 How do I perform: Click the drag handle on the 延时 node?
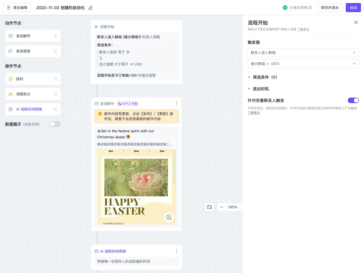56,79
